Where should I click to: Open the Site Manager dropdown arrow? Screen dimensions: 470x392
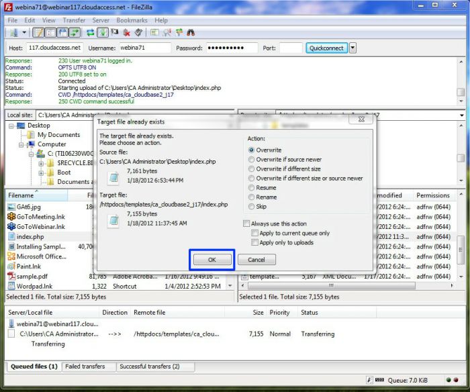pyautogui.click(x=25, y=32)
